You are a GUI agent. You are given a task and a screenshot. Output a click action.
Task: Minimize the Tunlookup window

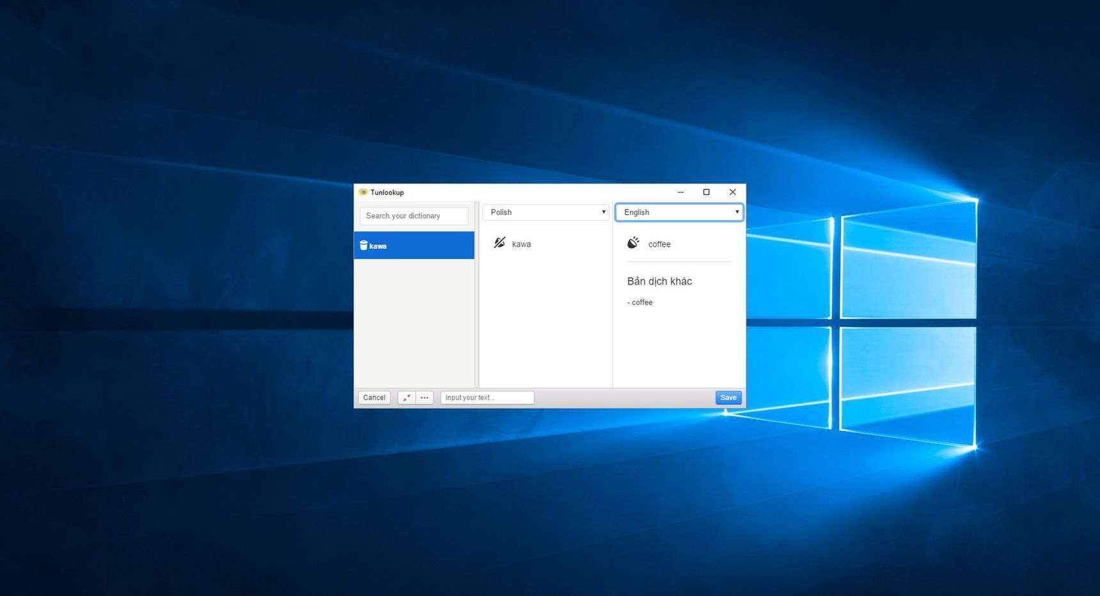point(680,192)
